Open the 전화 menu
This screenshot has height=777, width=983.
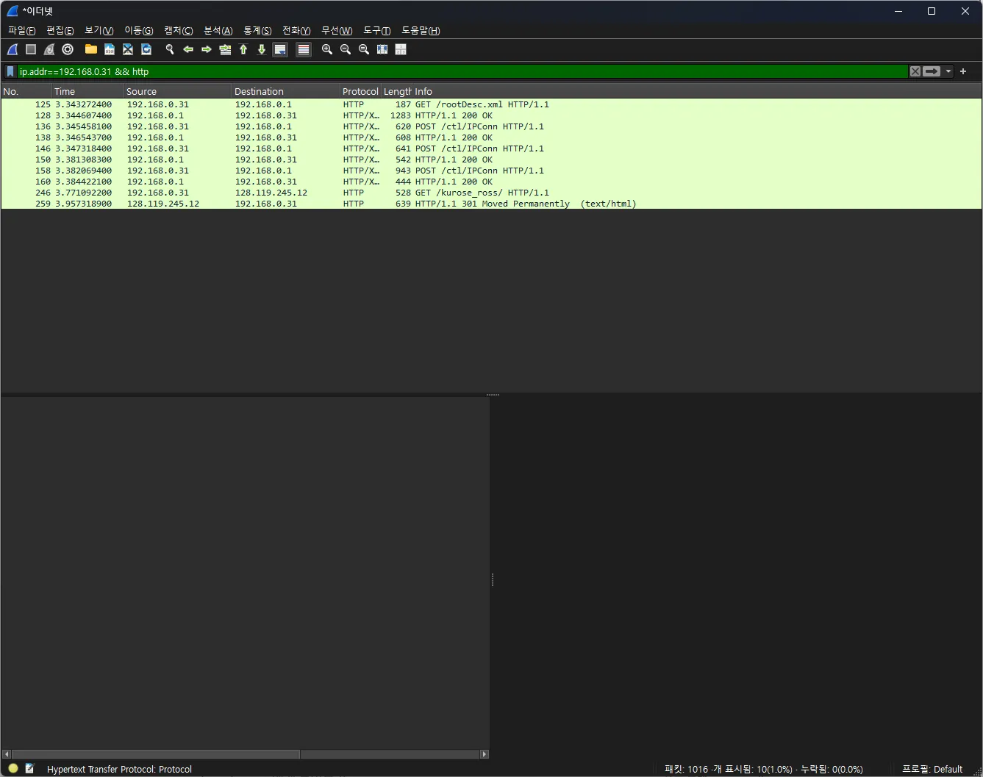[x=296, y=30]
